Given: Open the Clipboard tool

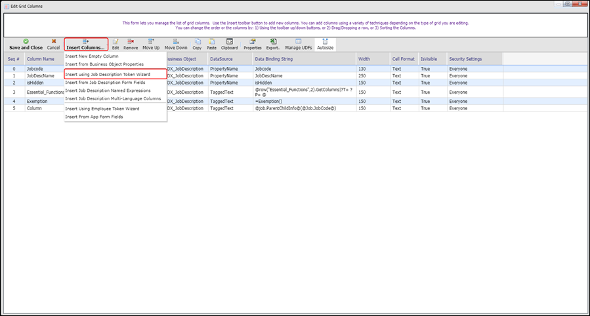Looking at the screenshot, I should click(230, 45).
